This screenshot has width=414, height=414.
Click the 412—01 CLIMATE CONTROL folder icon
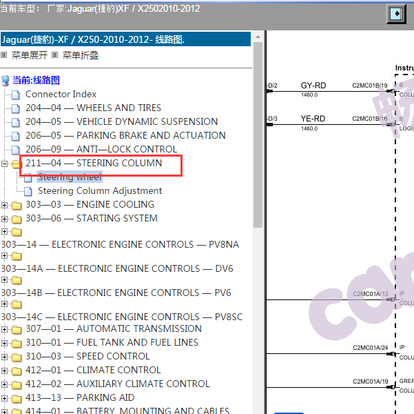[17, 371]
